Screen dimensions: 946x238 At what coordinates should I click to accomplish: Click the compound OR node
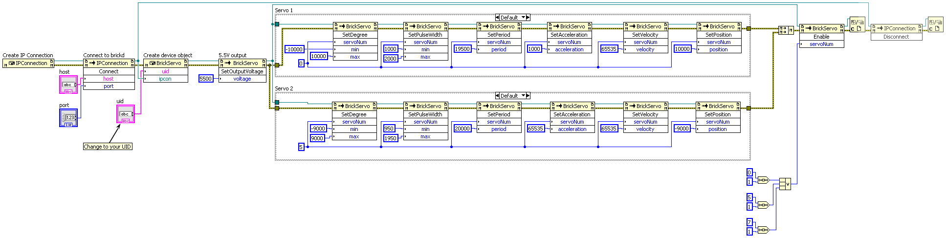click(785, 184)
